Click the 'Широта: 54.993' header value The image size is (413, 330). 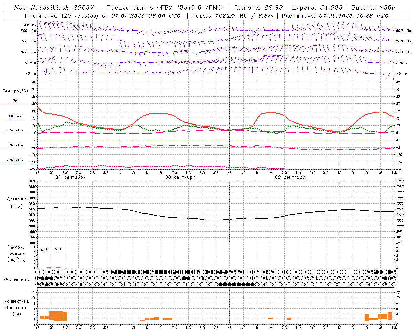click(317, 8)
